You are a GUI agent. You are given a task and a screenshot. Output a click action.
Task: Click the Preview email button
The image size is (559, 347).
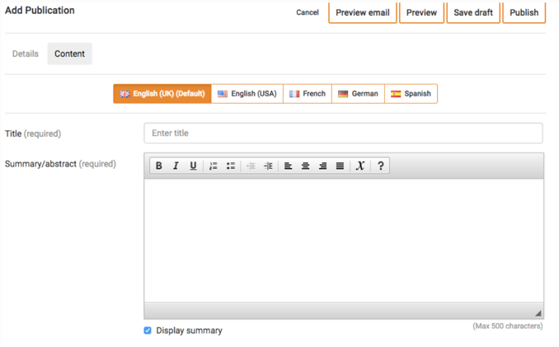click(x=363, y=13)
